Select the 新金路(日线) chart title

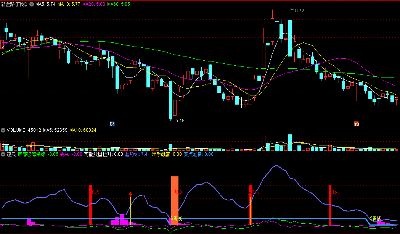pos(14,4)
